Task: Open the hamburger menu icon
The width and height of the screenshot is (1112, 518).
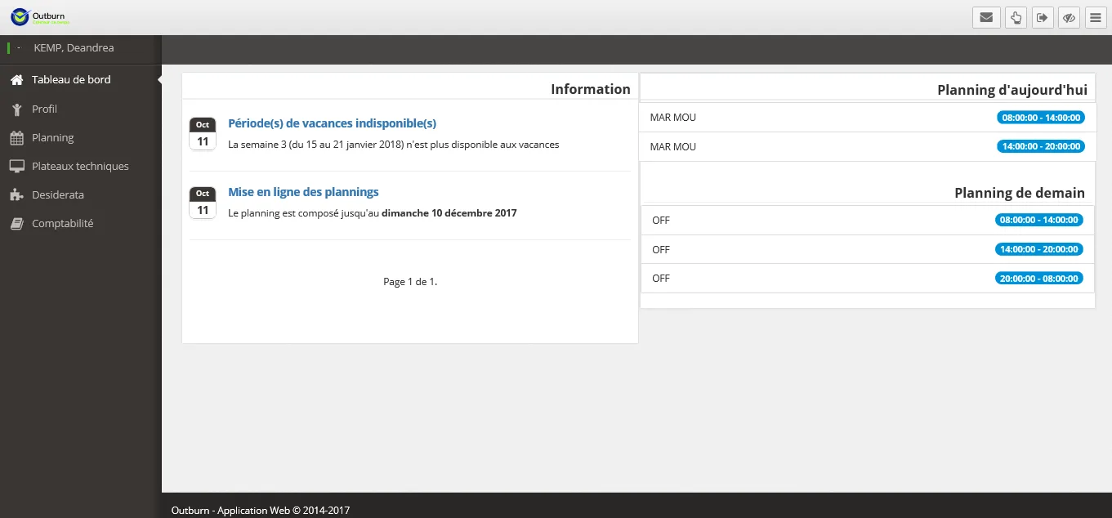Action: (1096, 17)
